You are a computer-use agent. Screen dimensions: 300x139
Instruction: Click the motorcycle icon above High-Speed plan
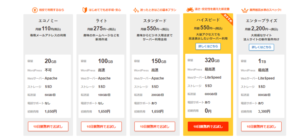pyautogui.click(x=190, y=10)
